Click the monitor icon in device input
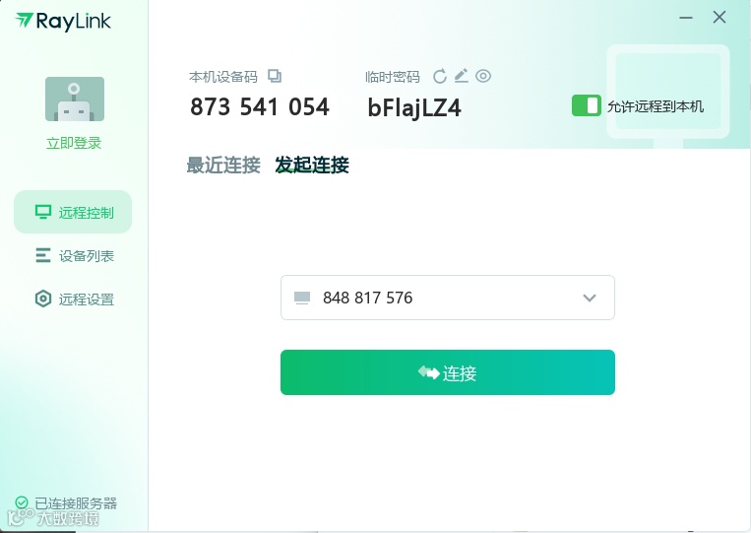Viewport: 751px width, 533px height. click(x=302, y=299)
